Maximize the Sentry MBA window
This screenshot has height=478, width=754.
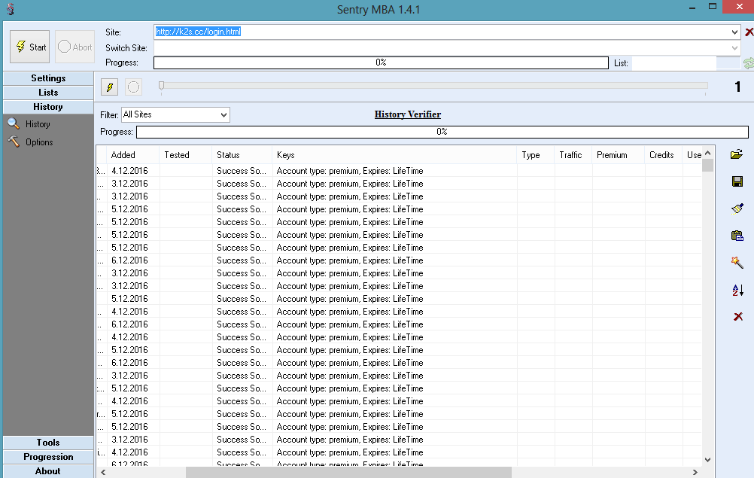pos(713,7)
